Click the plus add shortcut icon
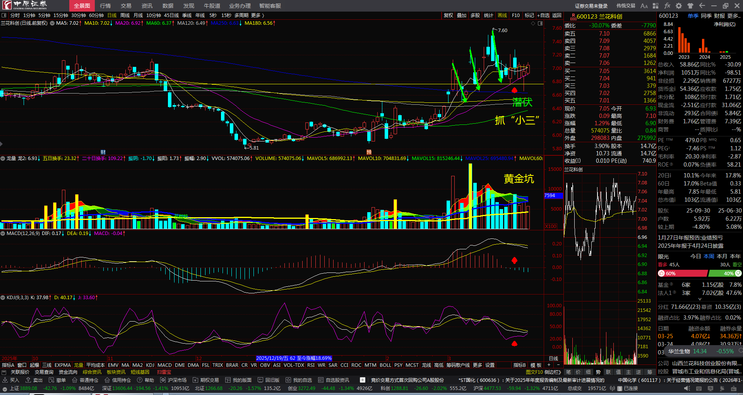 pos(363,380)
